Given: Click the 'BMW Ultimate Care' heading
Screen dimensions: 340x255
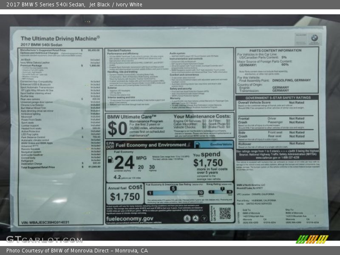Looking at the screenshot, I should tap(132, 117).
